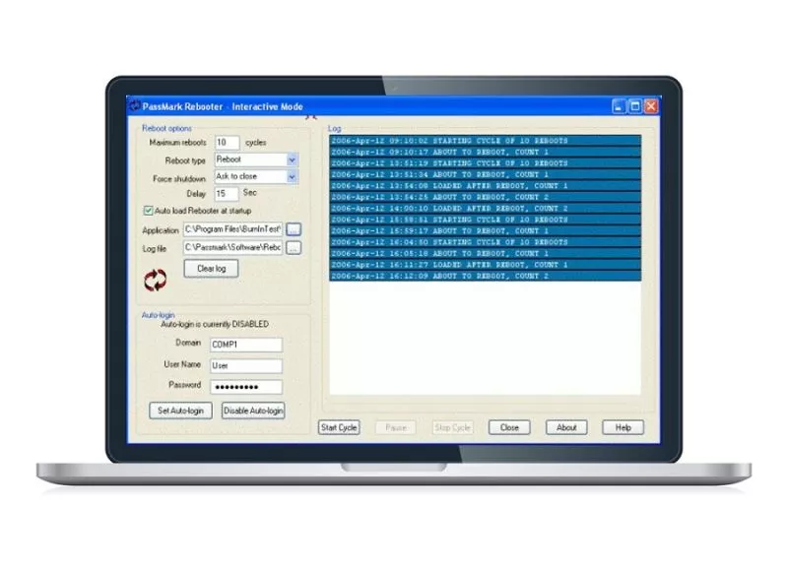The image size is (788, 572).
Task: Select log entry 16:05:18 ABOUT TO REBOOT
Action: [x=486, y=254]
